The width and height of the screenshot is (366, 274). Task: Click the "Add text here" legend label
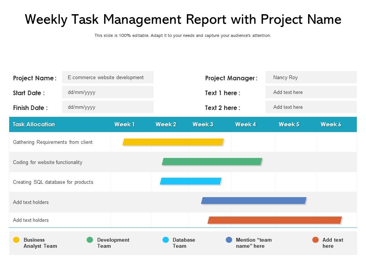(332, 243)
